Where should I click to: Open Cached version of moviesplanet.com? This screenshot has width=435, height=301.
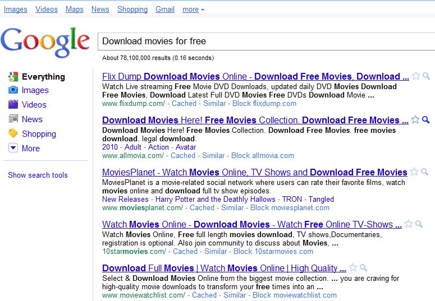pyautogui.click(x=202, y=207)
